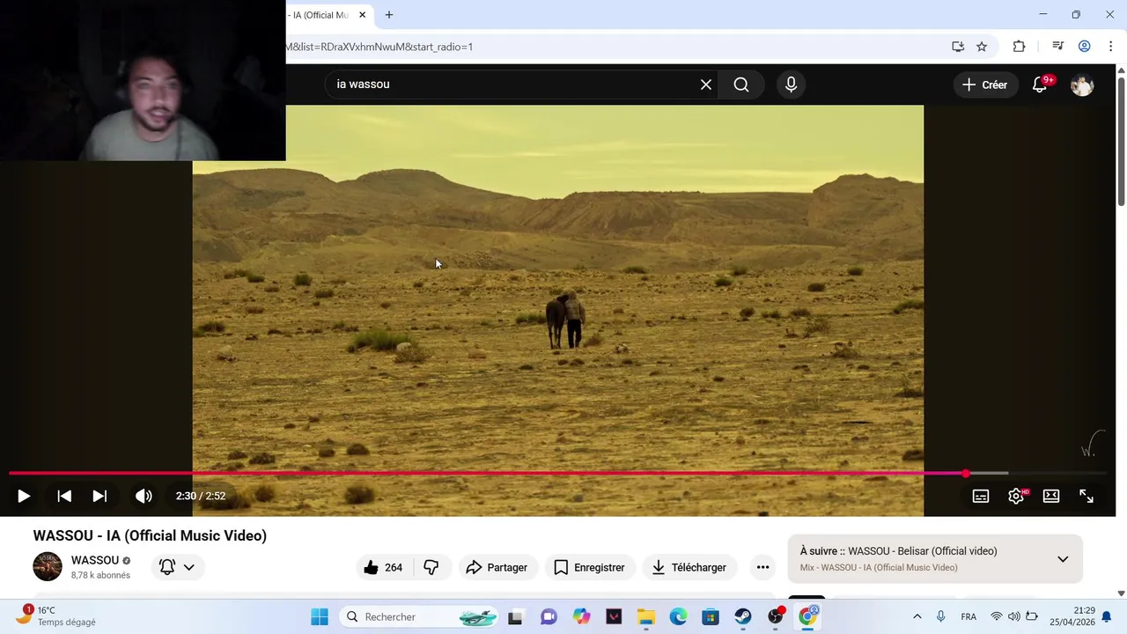Open the purple chat app on taskbar
This screenshot has width=1127, height=634.
[549, 617]
